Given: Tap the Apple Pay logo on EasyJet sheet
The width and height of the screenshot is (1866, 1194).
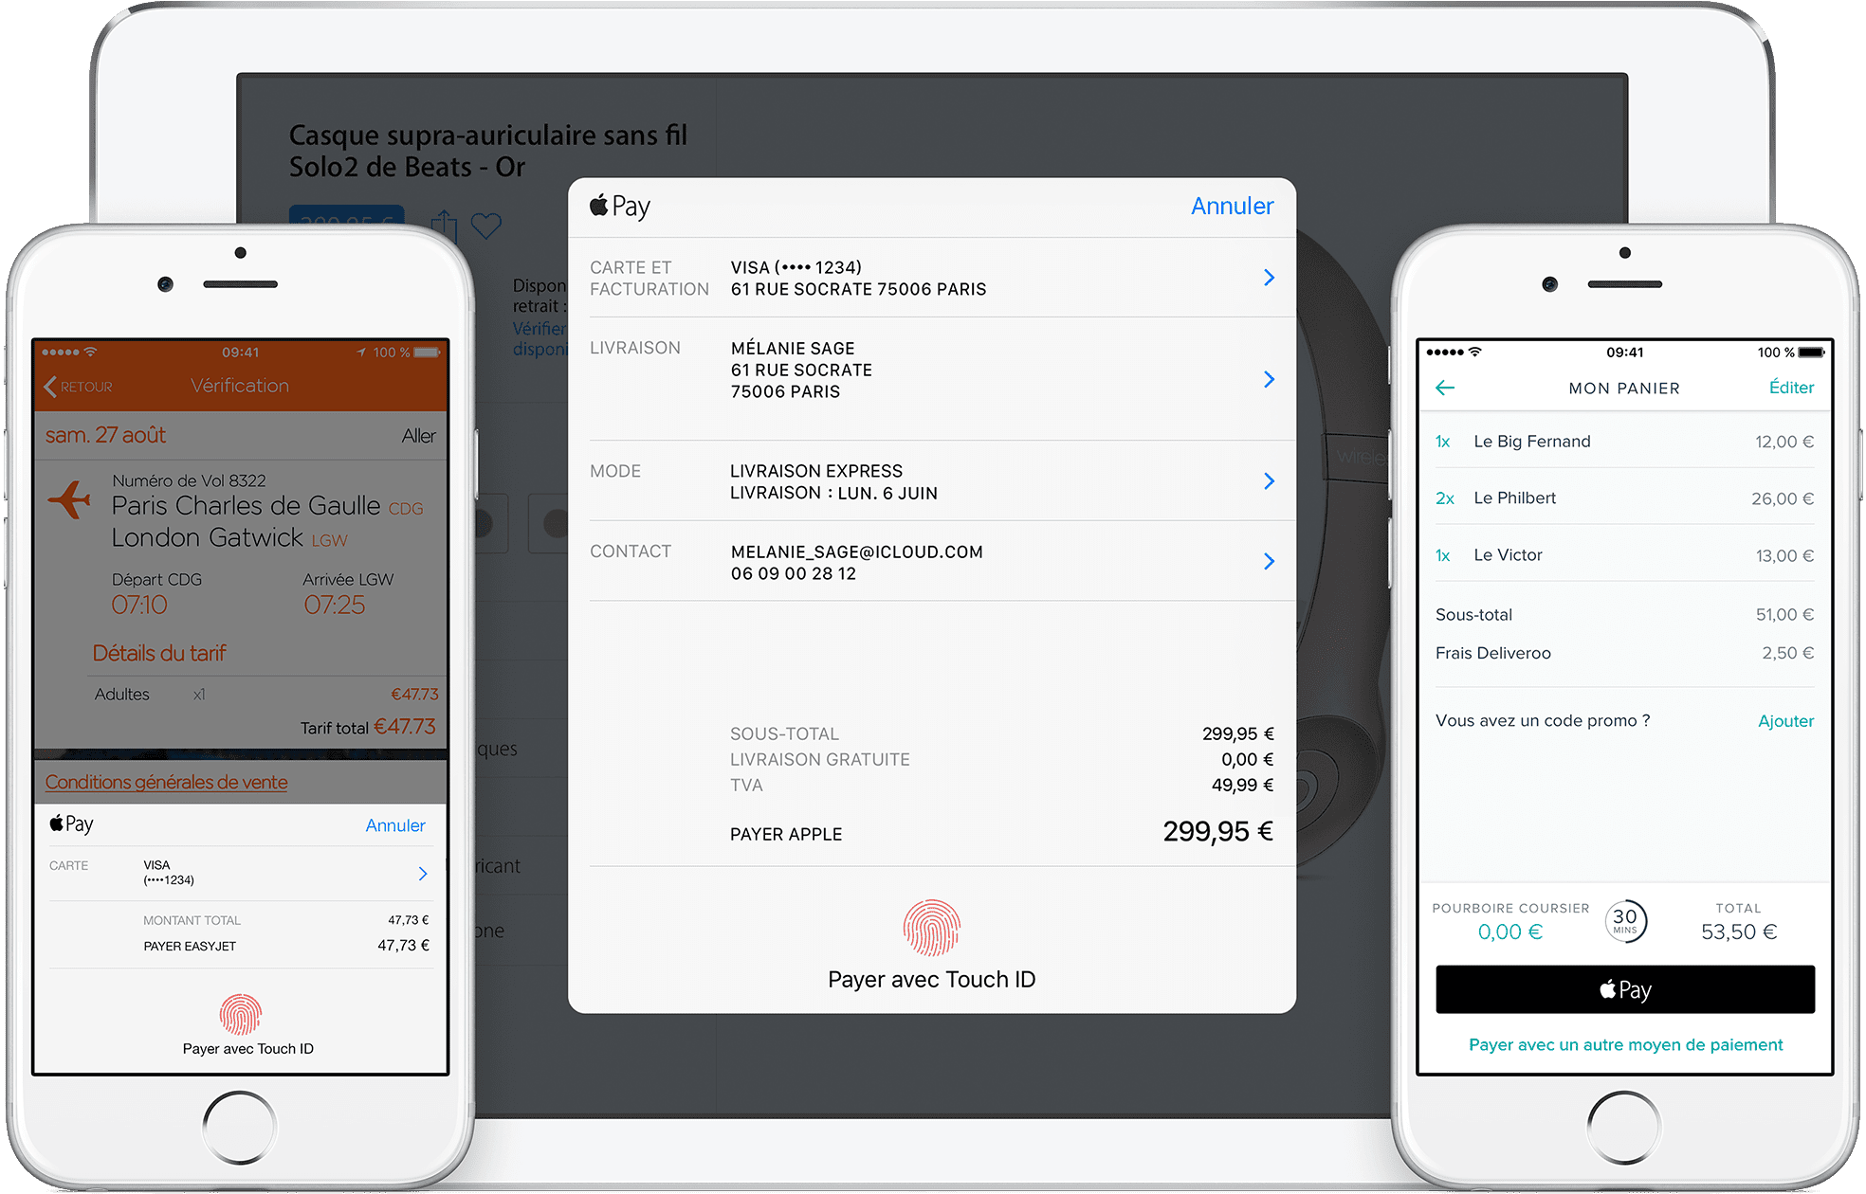Looking at the screenshot, I should (72, 823).
